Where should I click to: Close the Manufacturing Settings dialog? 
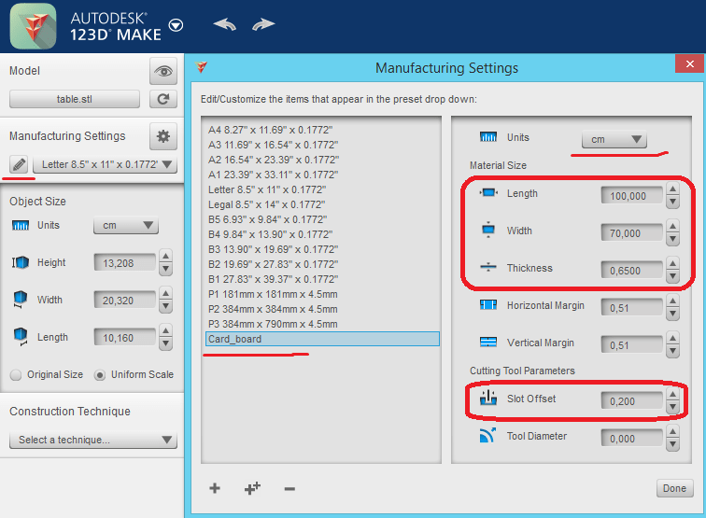click(690, 63)
